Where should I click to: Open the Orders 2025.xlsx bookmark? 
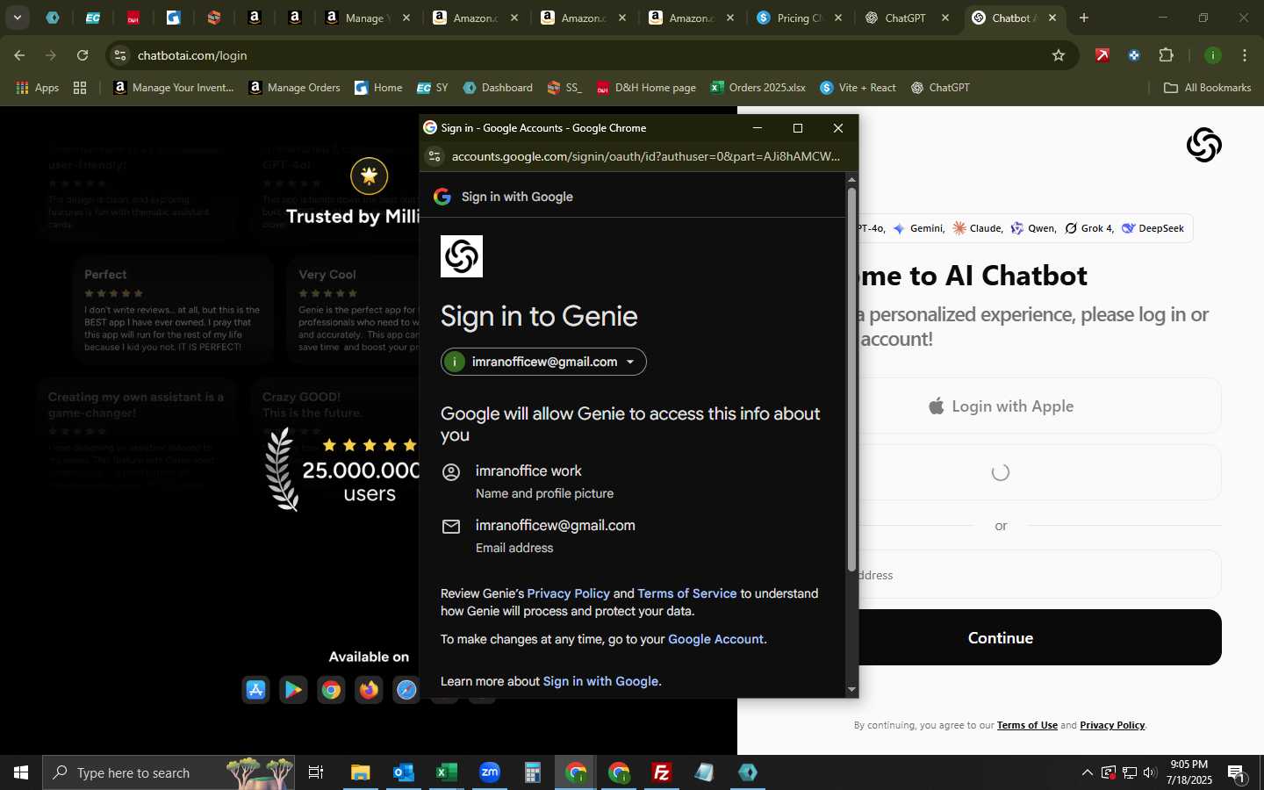pos(758,88)
